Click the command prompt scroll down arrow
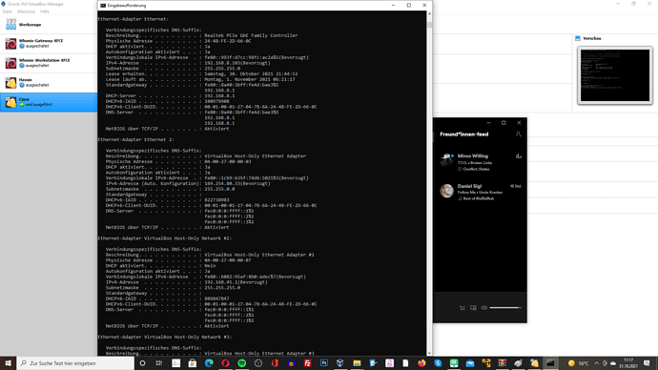The height and width of the screenshot is (370, 658). coord(429,353)
